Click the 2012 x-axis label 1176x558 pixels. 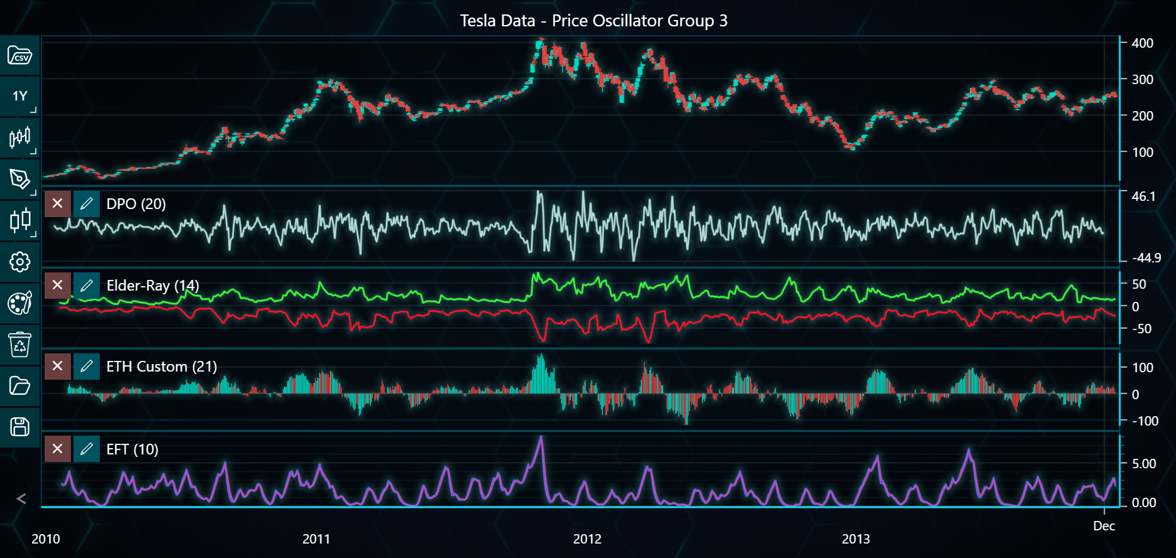(587, 539)
